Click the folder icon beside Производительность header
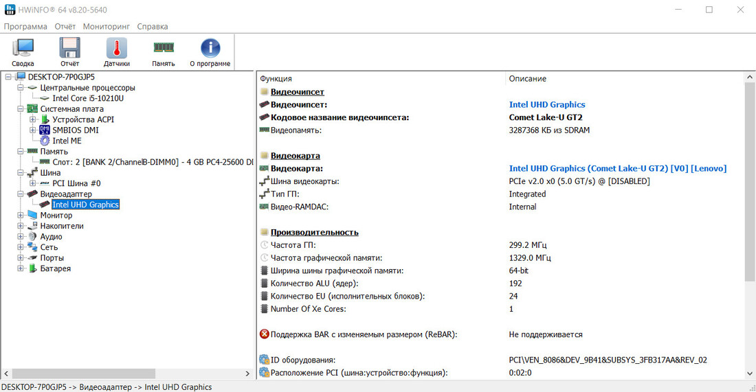 coord(264,232)
